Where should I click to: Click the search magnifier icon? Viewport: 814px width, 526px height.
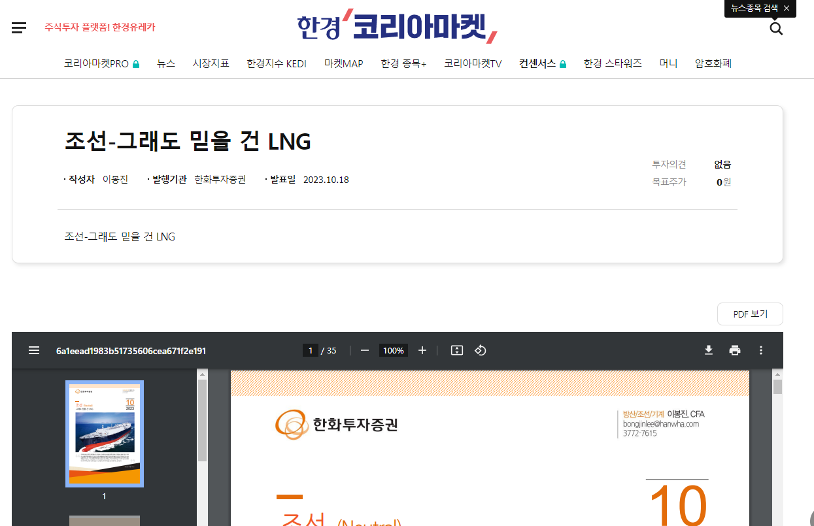[776, 28]
